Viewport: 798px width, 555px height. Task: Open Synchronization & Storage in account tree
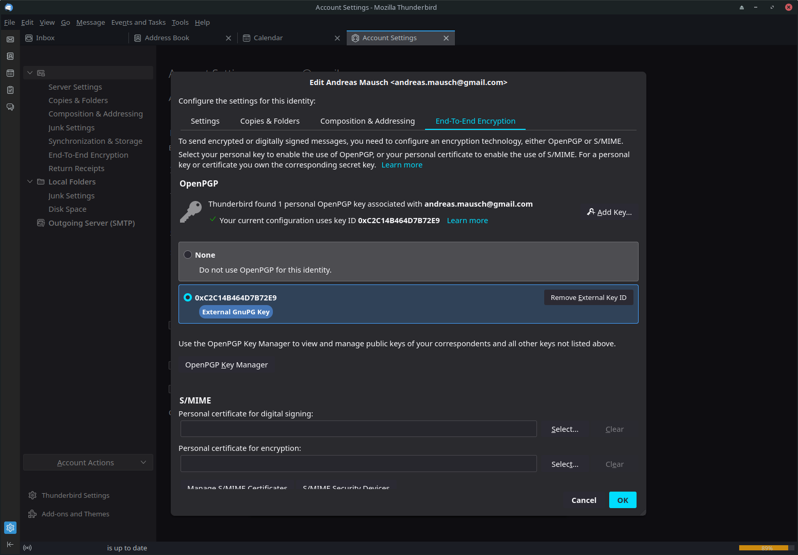pyautogui.click(x=95, y=141)
